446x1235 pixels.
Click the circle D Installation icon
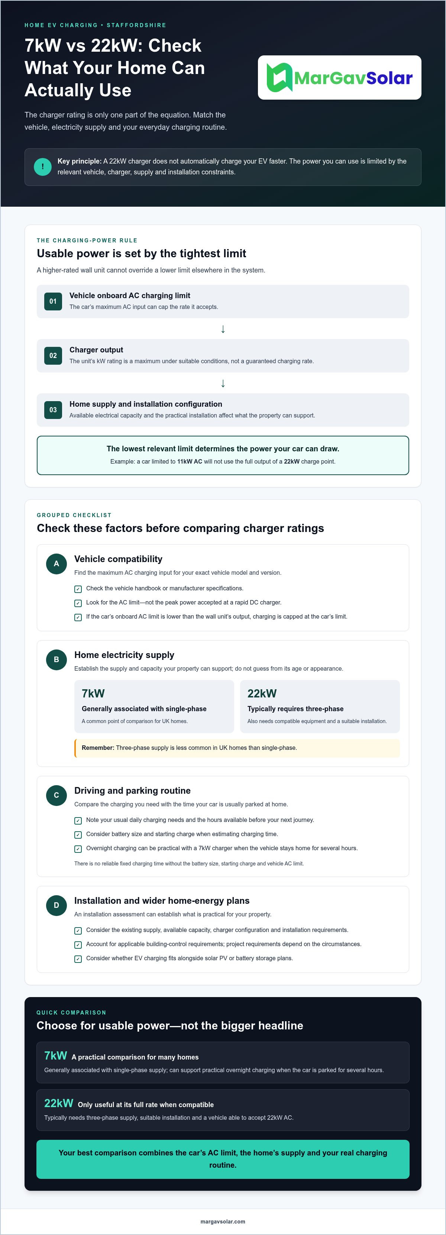(56, 905)
